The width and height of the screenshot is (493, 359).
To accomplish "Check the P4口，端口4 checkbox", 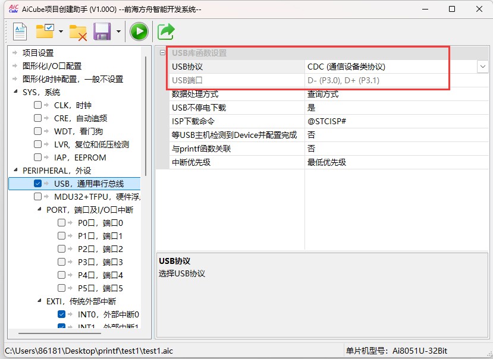I will (62, 275).
